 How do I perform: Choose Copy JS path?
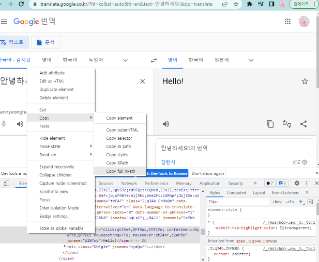[x=120, y=146]
